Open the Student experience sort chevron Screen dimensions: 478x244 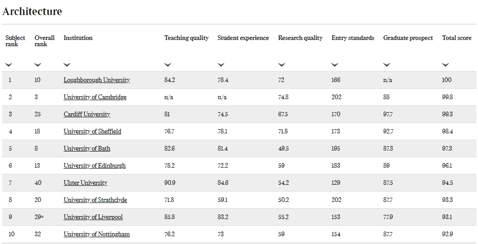[x=221, y=65]
